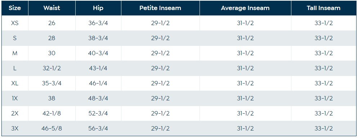This screenshot has height=138, width=358.
Task: Select the 2X size cell
Action: 15,113
